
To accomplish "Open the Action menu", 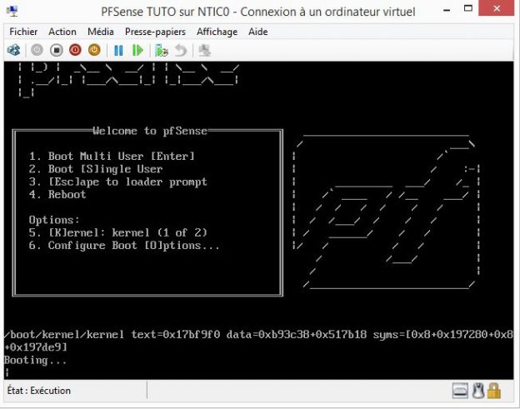I will point(62,31).
